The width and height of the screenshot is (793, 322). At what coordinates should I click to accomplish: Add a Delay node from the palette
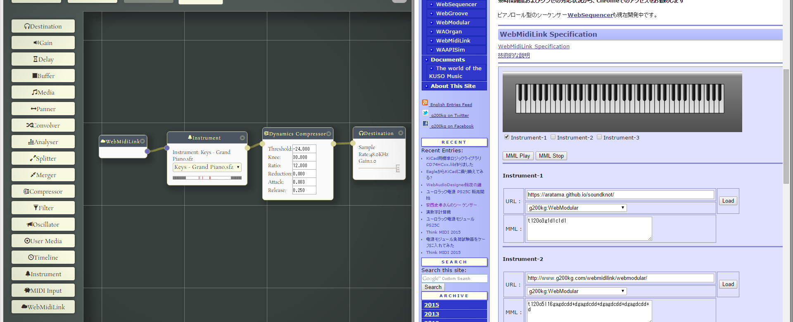click(x=43, y=59)
